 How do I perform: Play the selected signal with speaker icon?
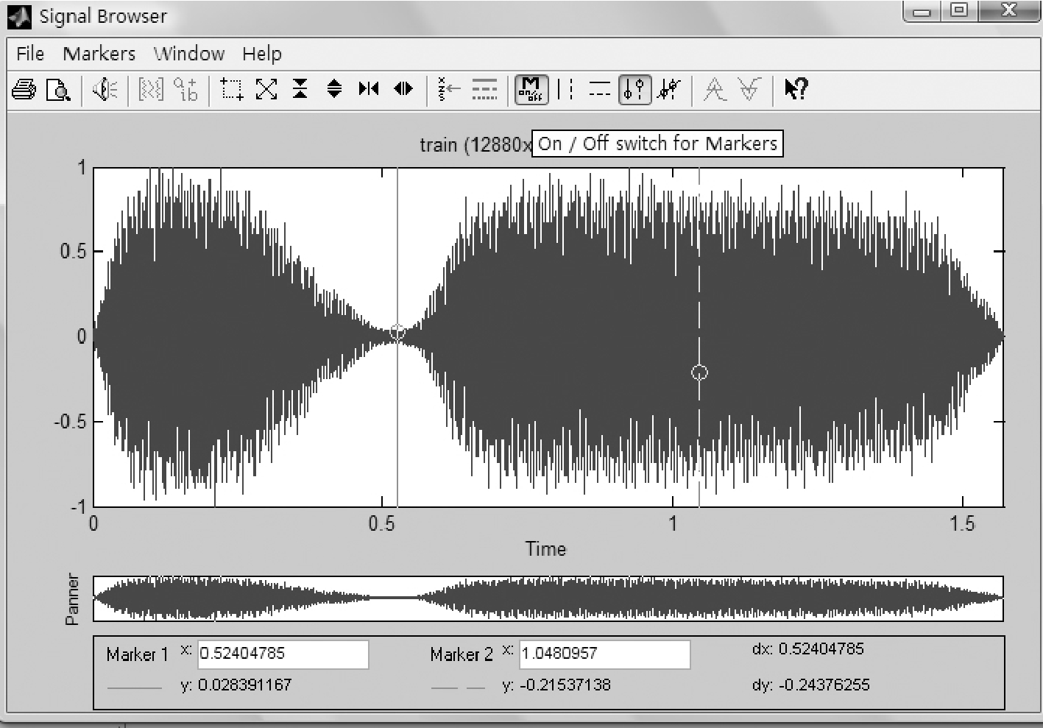[105, 90]
